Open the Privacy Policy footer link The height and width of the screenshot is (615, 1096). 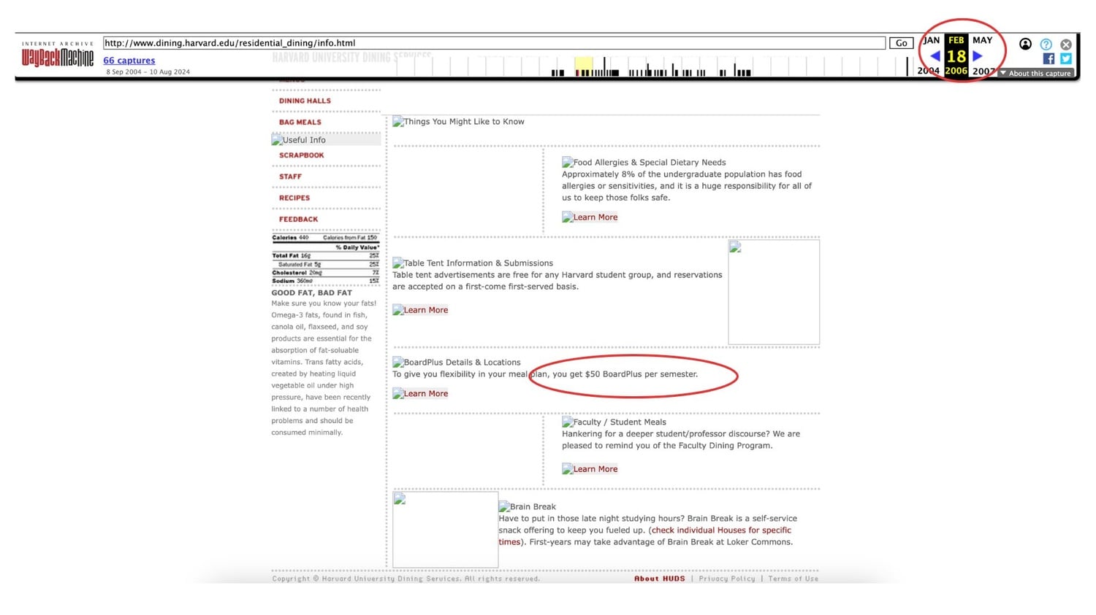click(x=727, y=579)
